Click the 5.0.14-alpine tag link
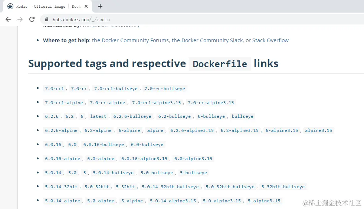364x209 pixels. [62, 201]
